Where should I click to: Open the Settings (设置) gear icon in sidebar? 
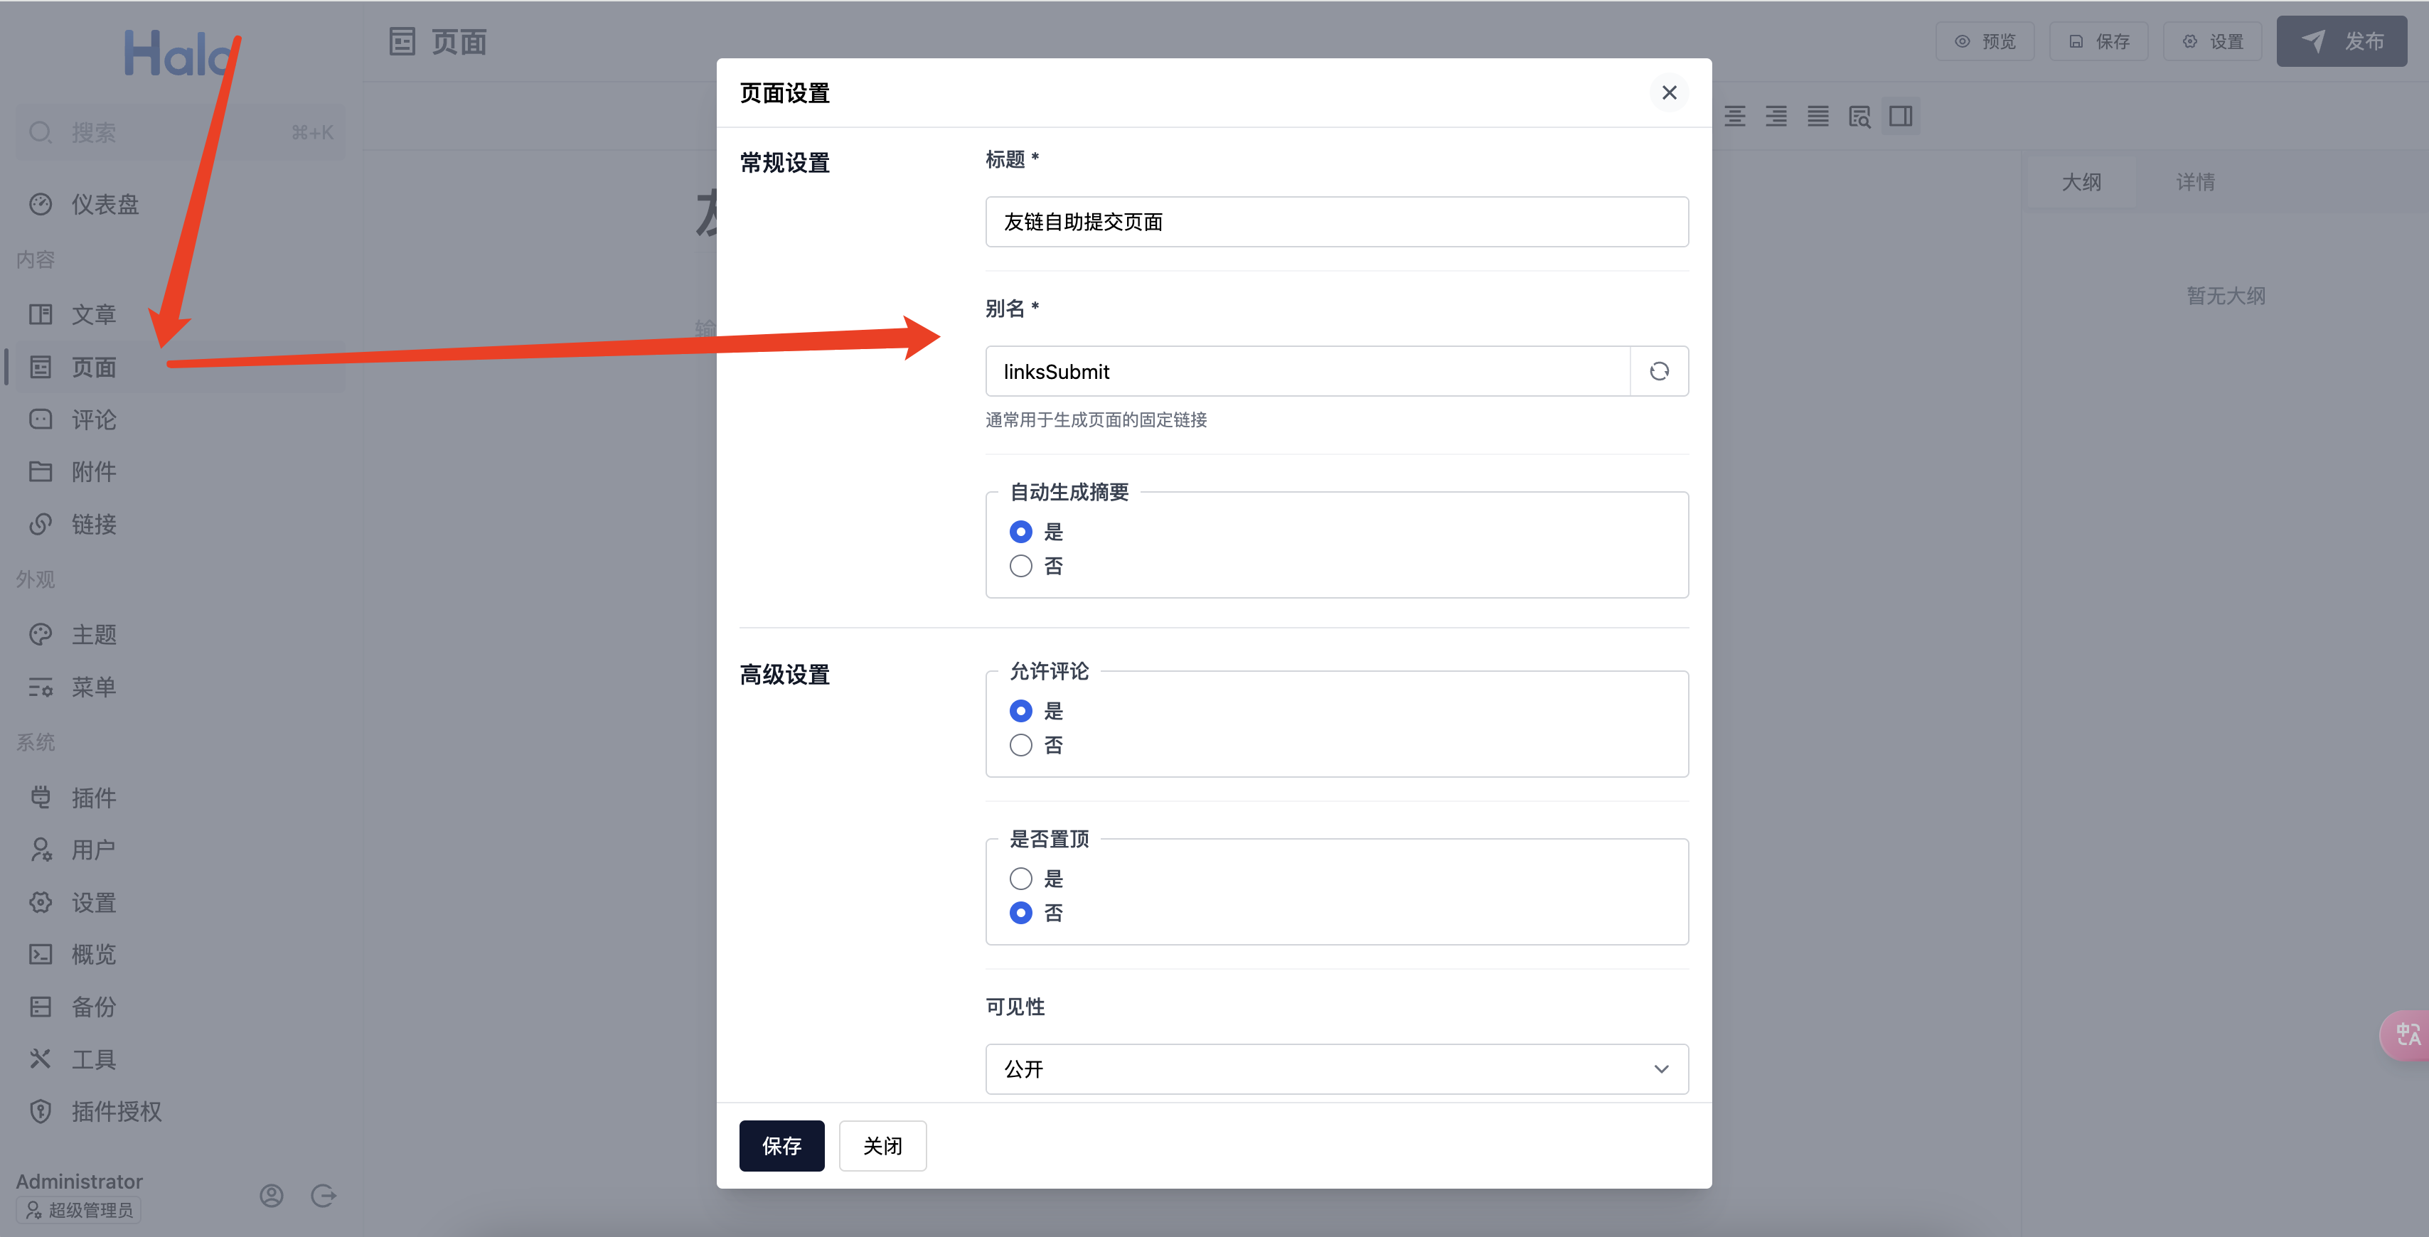[x=41, y=902]
